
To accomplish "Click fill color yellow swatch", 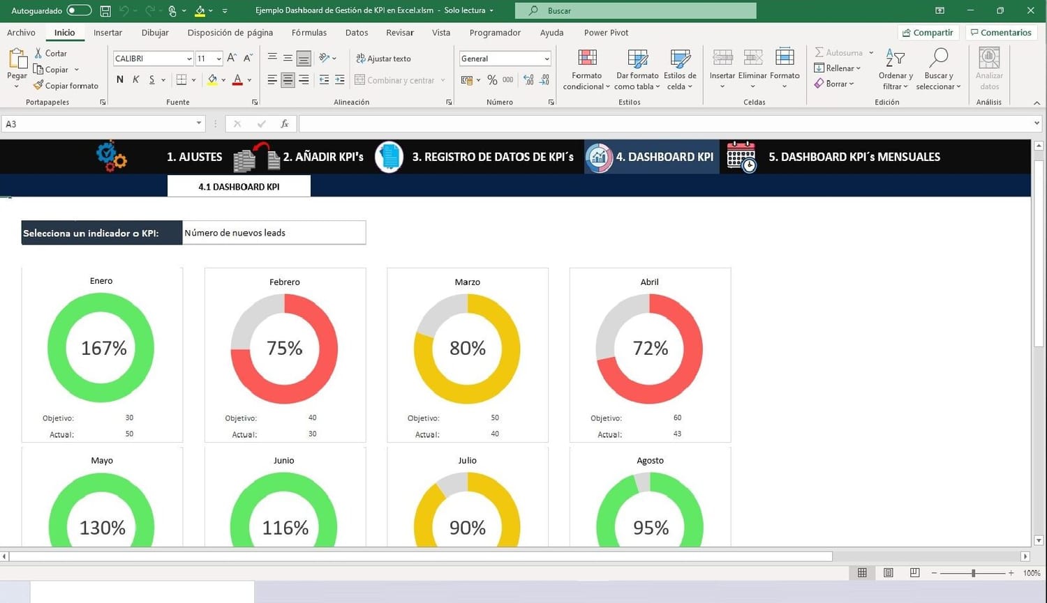I will point(212,80).
